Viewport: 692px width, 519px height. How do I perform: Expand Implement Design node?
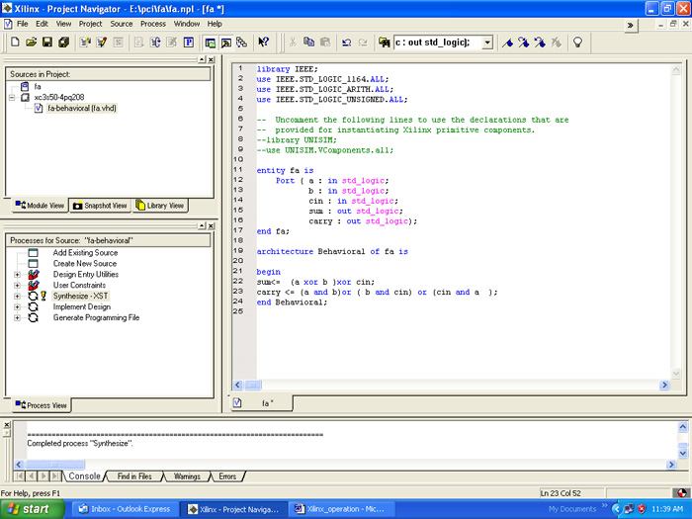point(17,307)
